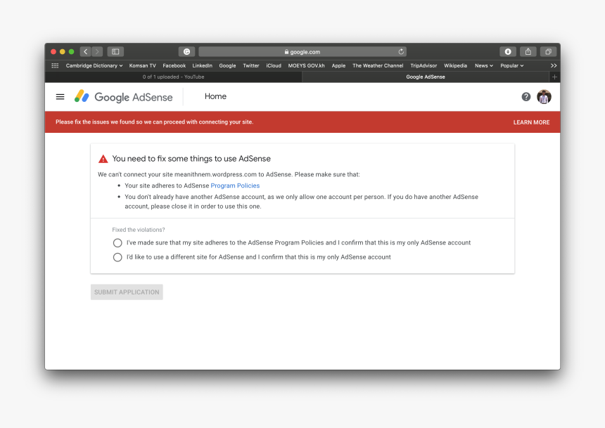Screen dimensions: 605x428
Task: Open the Share toolbar button
Action: coord(528,52)
